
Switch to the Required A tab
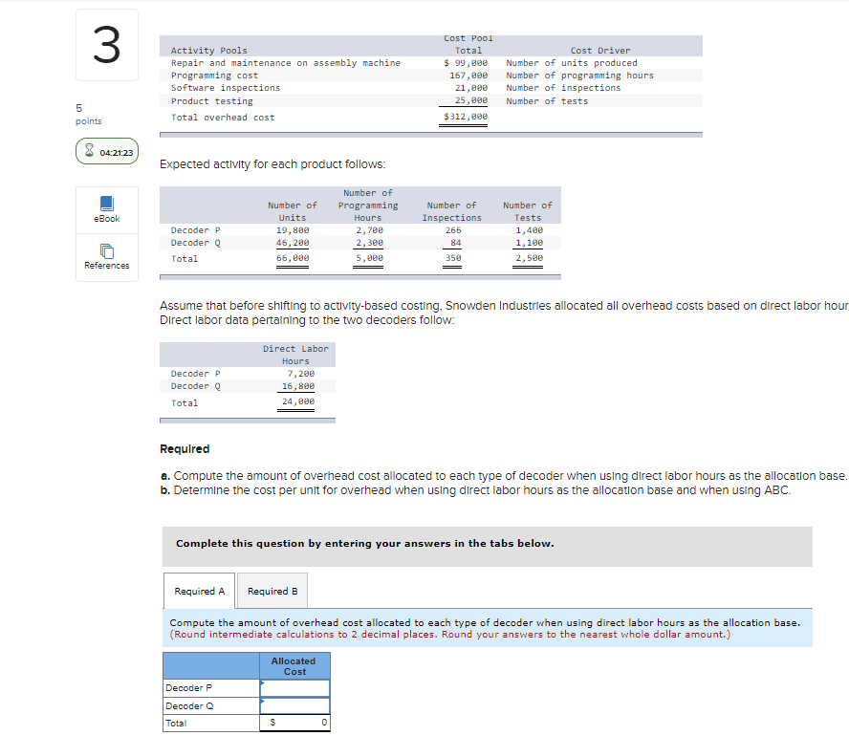click(x=199, y=591)
